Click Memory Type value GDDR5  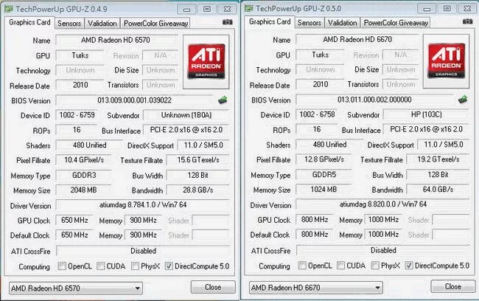[x=324, y=175]
